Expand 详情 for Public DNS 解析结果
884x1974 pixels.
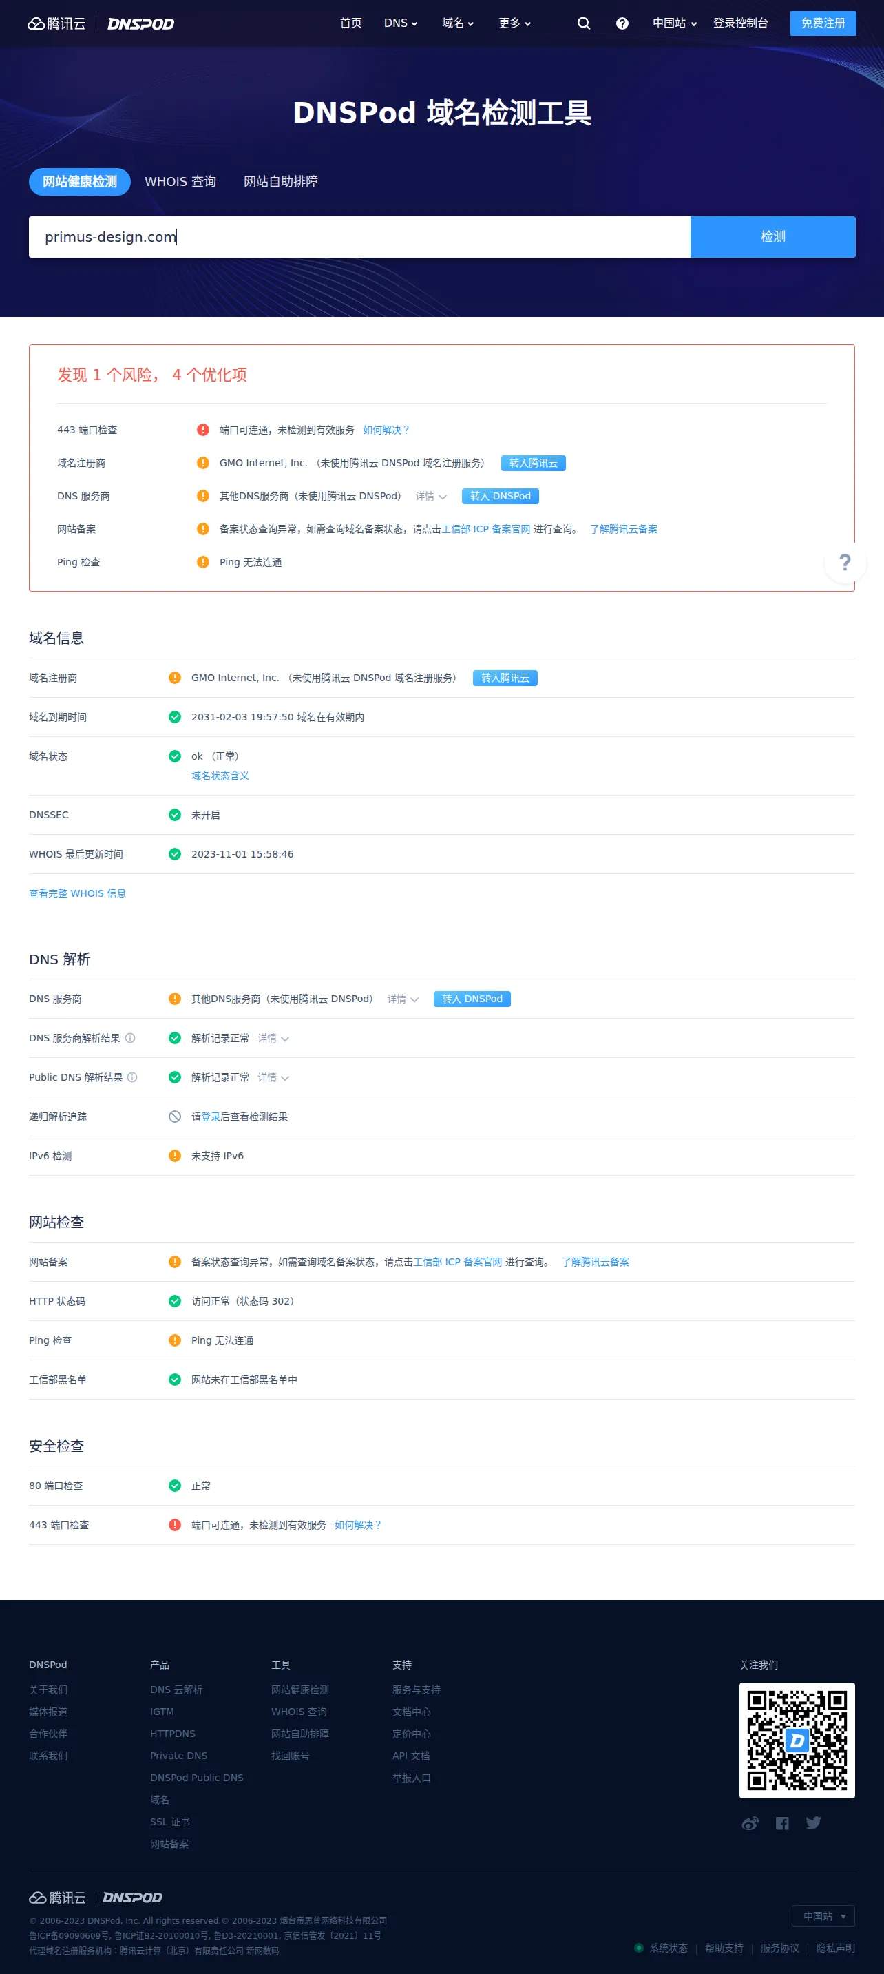point(273,1077)
